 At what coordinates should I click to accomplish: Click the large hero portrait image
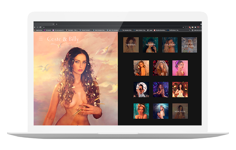76,84
